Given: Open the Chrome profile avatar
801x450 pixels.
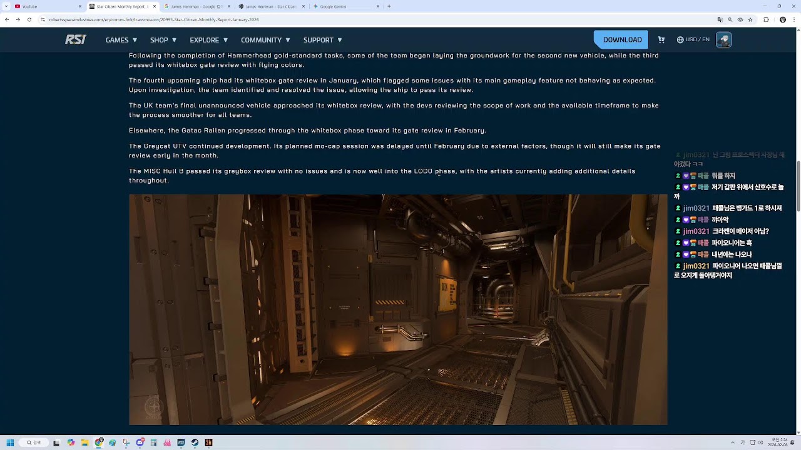Looking at the screenshot, I should 783,20.
